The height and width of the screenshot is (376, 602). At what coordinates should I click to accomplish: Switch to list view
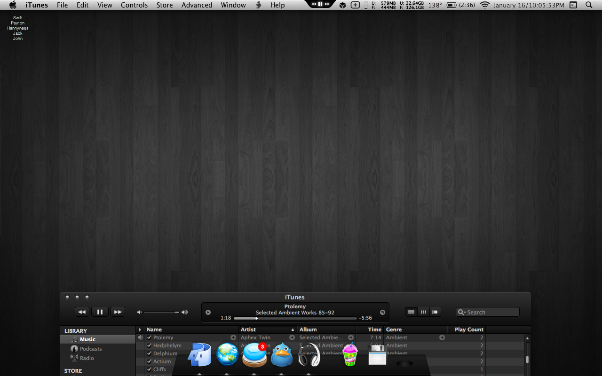[412, 312]
